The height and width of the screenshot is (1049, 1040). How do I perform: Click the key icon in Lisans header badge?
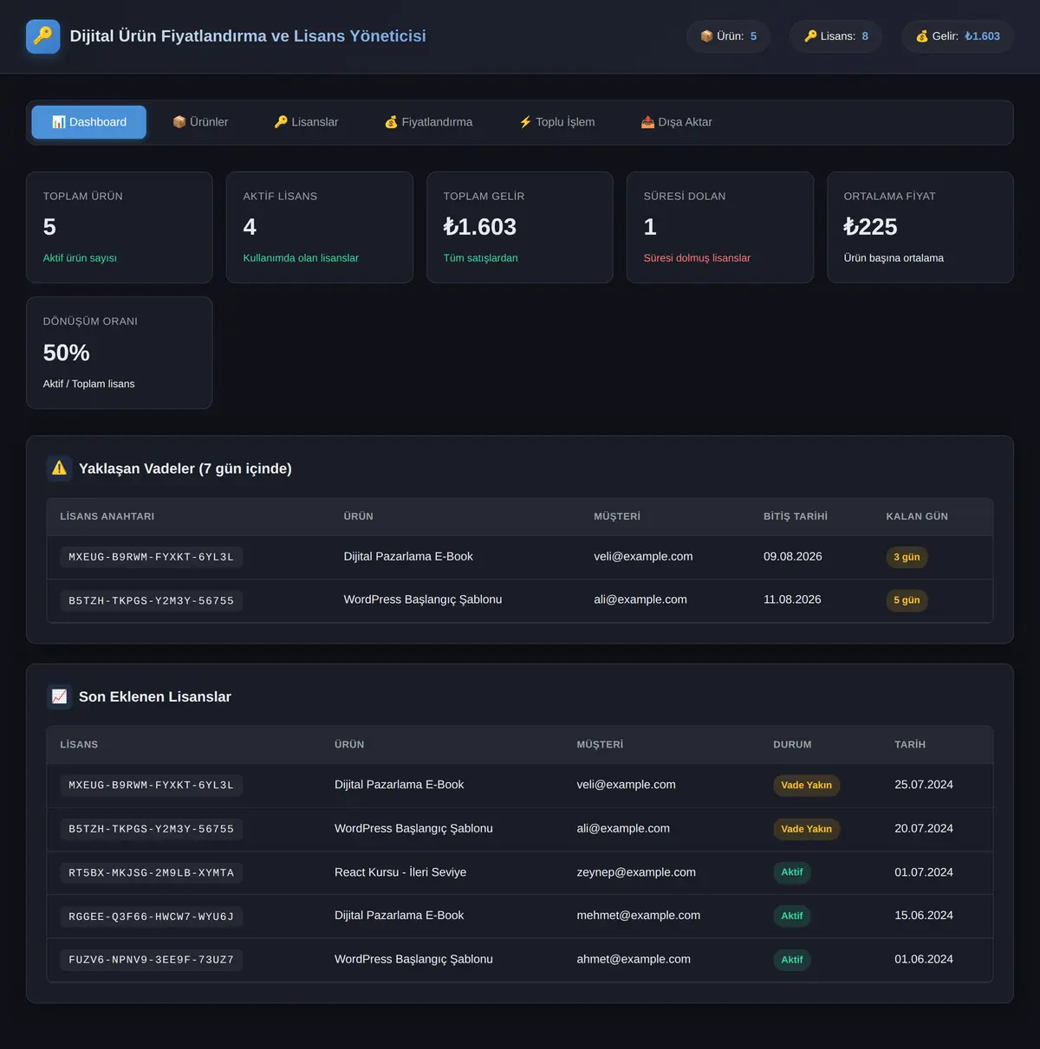(810, 36)
